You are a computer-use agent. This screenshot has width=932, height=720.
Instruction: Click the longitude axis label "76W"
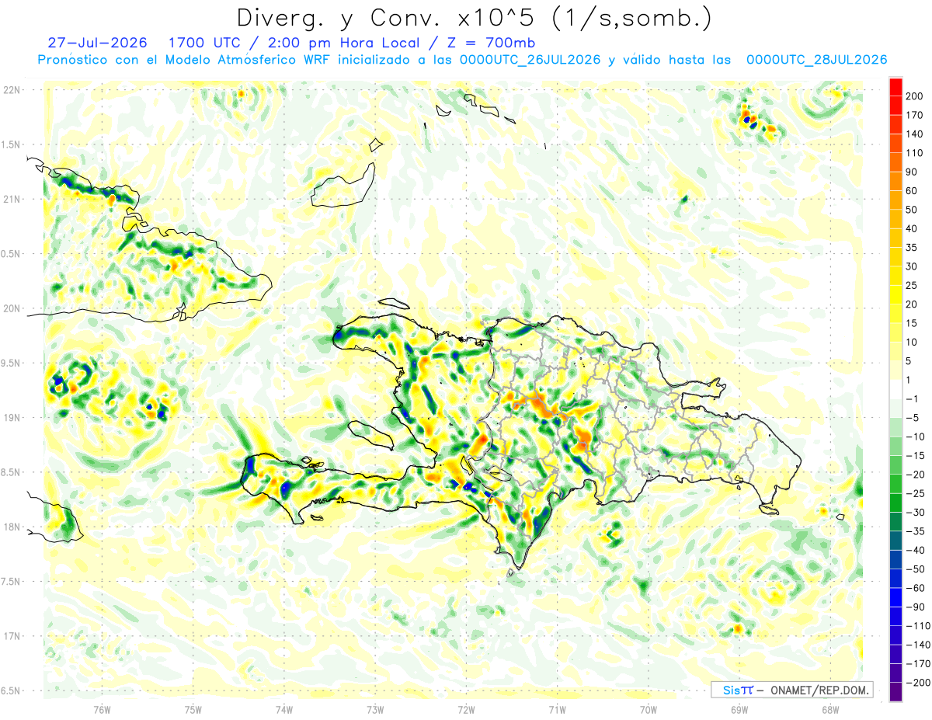point(102,708)
